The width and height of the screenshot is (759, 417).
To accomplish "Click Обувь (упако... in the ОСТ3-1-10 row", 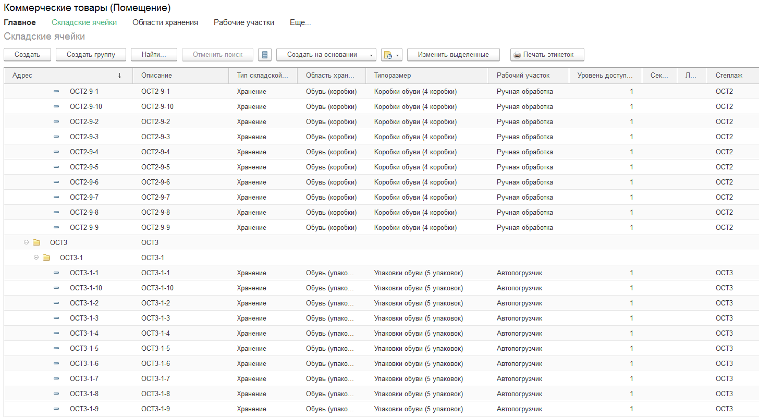I will point(330,288).
